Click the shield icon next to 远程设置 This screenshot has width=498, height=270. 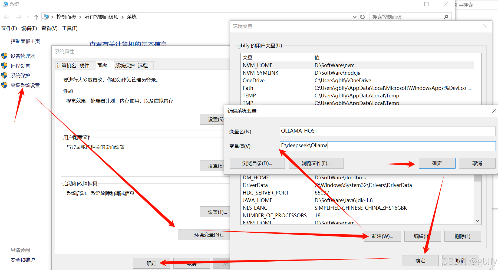(4, 66)
